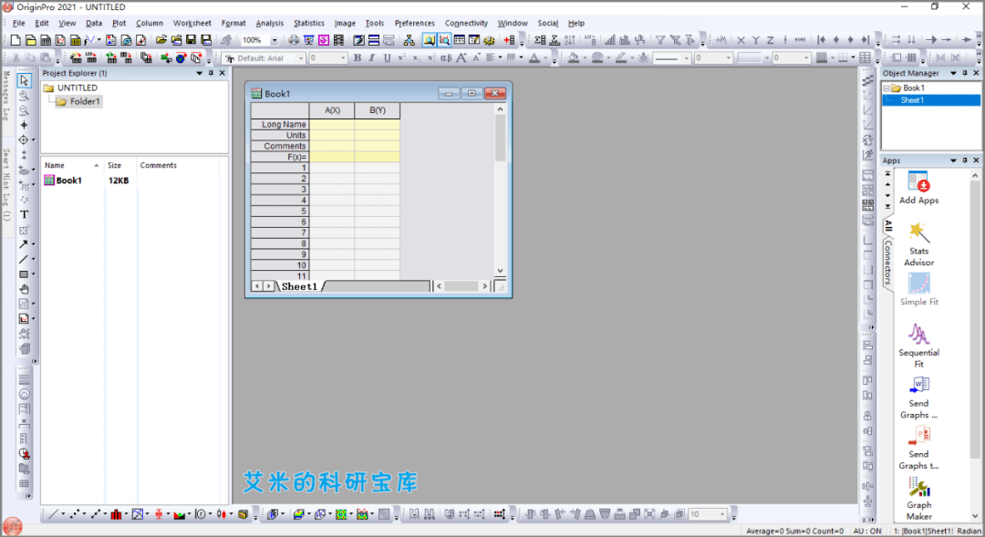Click the Add New Columns icon
Screen dimensions: 985x537
coord(510,40)
